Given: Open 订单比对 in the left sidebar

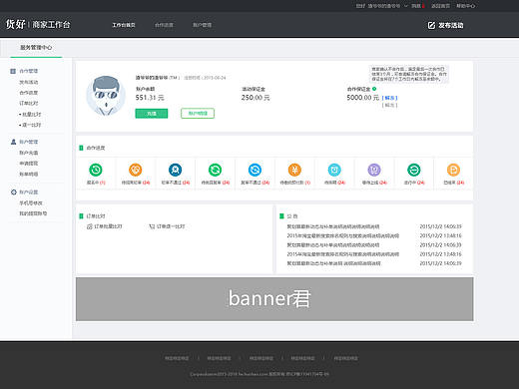Looking at the screenshot, I should tap(29, 104).
